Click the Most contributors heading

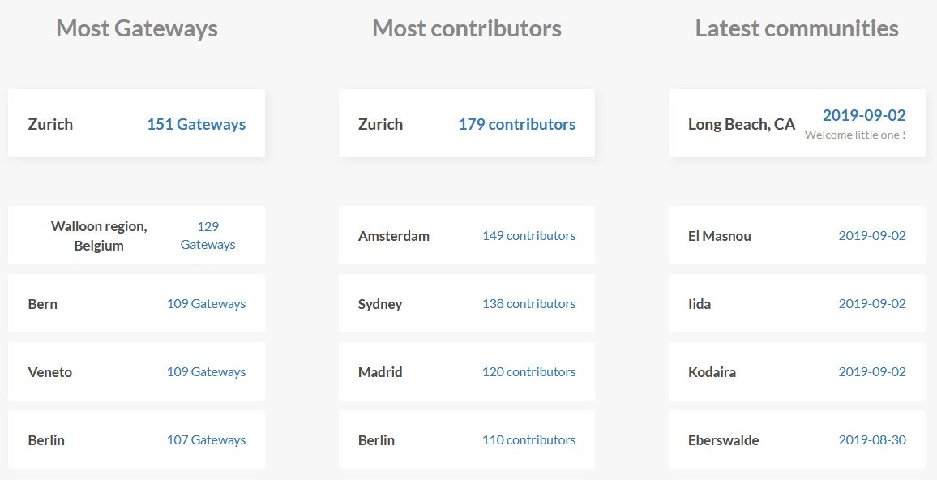pyautogui.click(x=467, y=28)
